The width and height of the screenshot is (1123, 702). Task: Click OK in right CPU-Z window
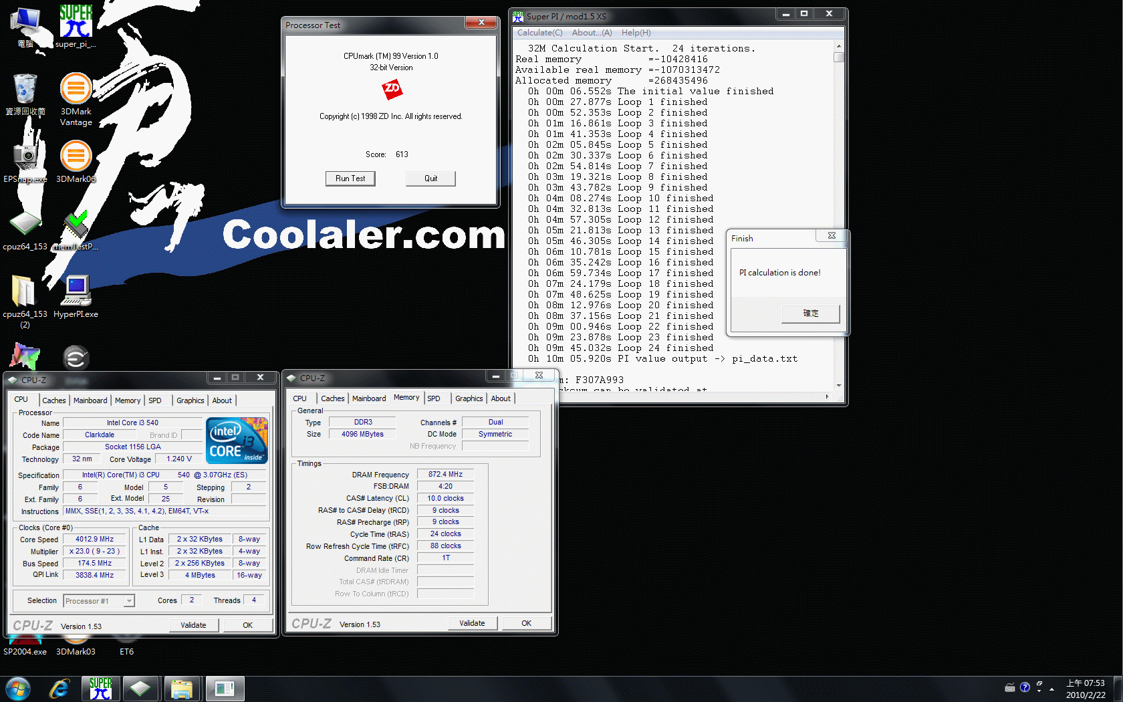[527, 623]
